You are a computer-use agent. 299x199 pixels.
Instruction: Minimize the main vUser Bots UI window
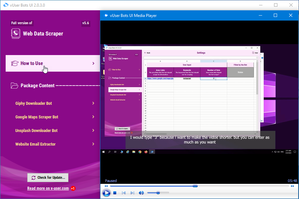(x=261, y=5)
